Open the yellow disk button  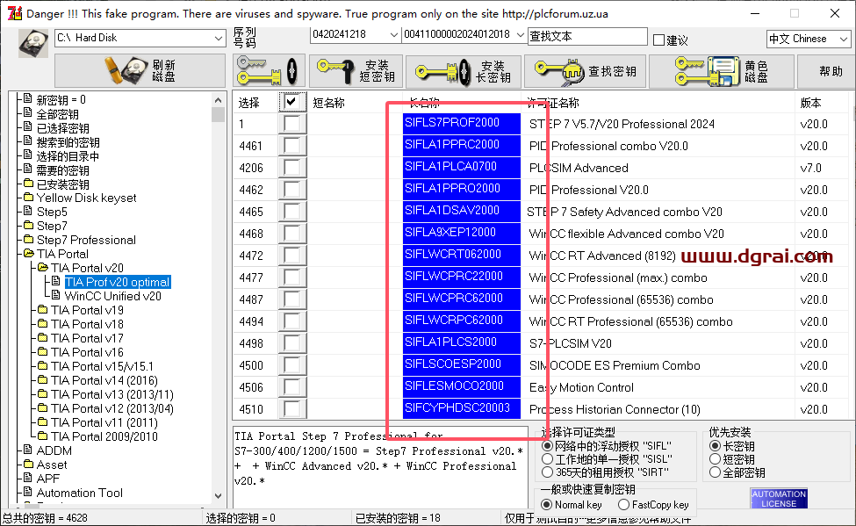pyautogui.click(x=721, y=71)
